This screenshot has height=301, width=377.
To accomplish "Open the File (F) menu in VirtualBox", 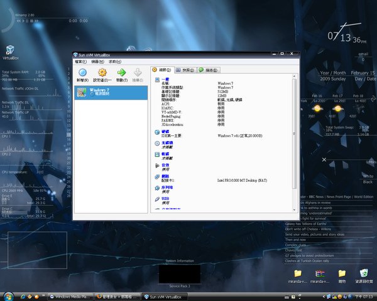I will (x=80, y=61).
